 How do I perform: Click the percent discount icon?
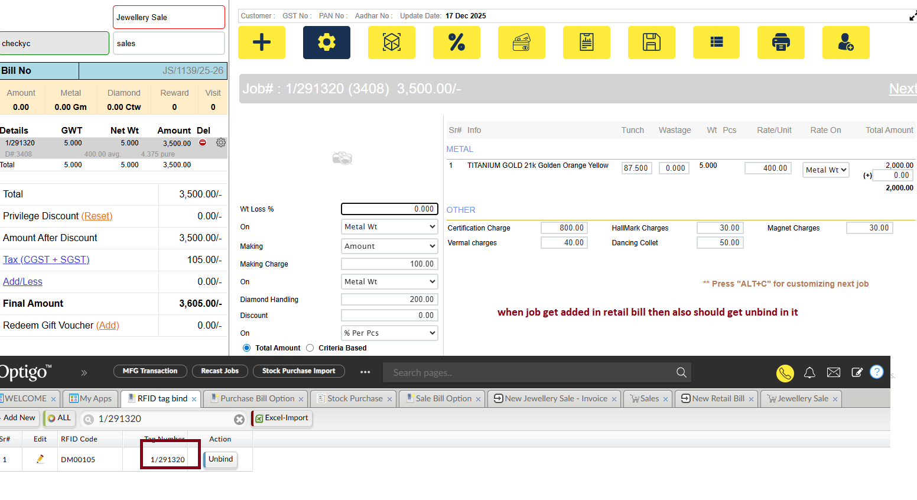tap(456, 43)
